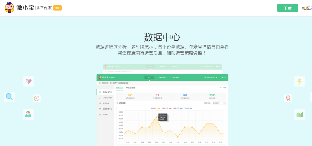The height and width of the screenshot is (146, 312).
Task: Select the 首页 tab in preview
Action: tap(149, 78)
